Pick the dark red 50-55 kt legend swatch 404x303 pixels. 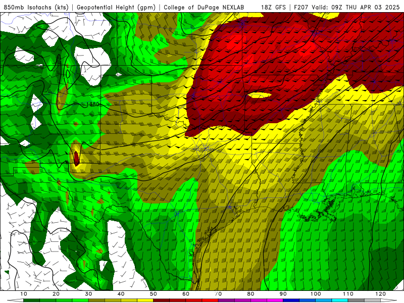coord(161,300)
